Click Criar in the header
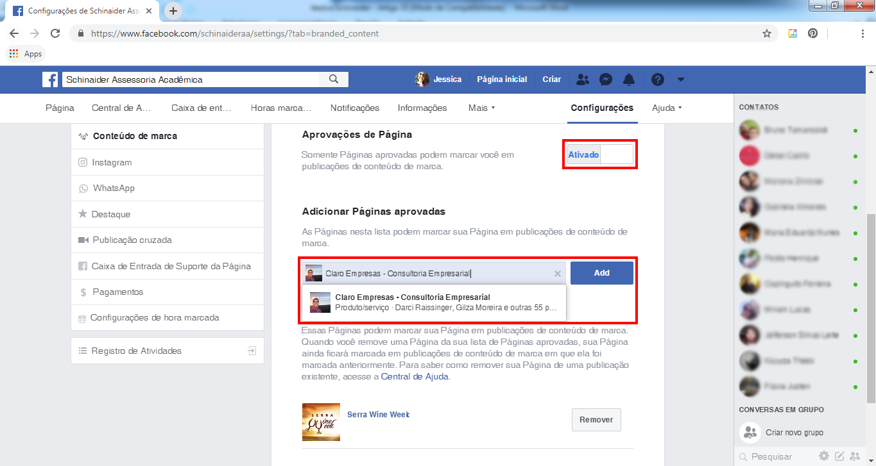This screenshot has height=466, width=876. pos(552,79)
